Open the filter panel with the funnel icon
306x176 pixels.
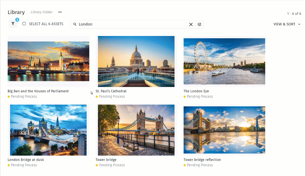(x=13, y=24)
